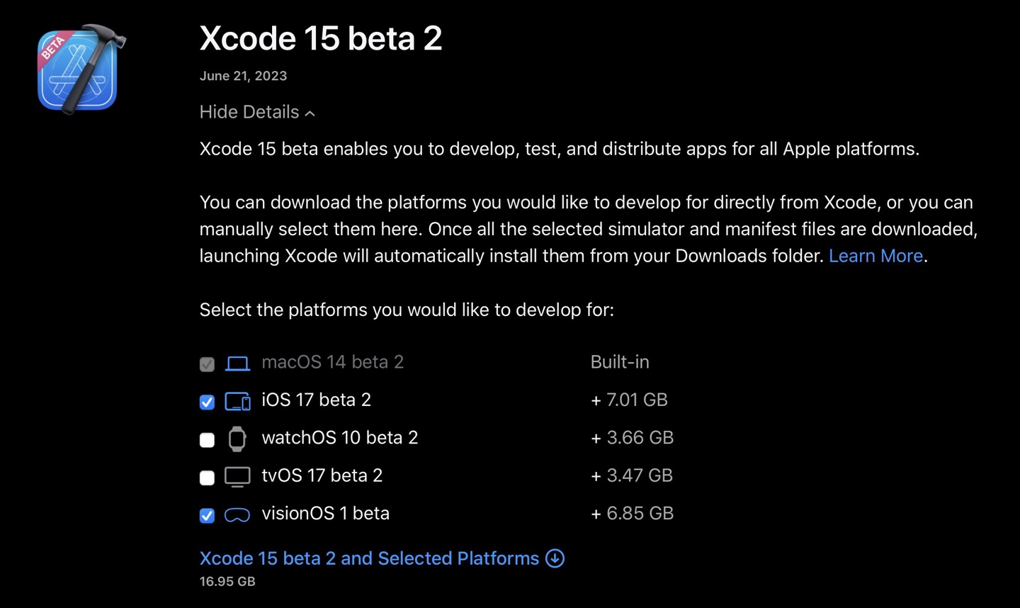Viewport: 1020px width, 608px height.
Task: Click the Xcode beta hammer app icon
Action: pyautogui.click(x=81, y=69)
